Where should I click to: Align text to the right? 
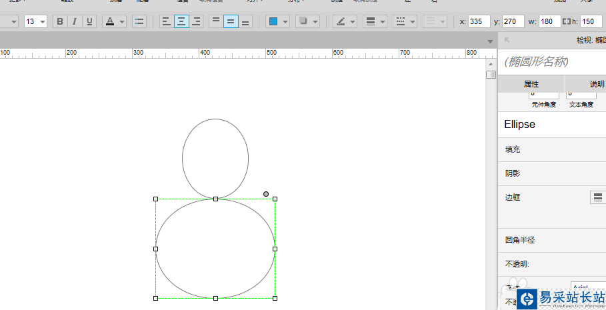coord(196,21)
